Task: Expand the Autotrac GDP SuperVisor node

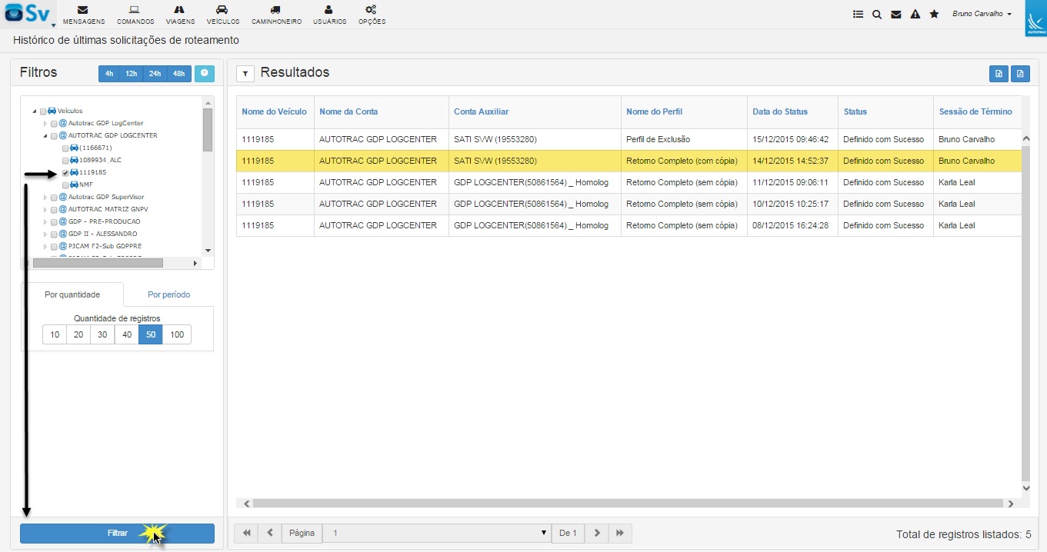Action: [x=45, y=198]
